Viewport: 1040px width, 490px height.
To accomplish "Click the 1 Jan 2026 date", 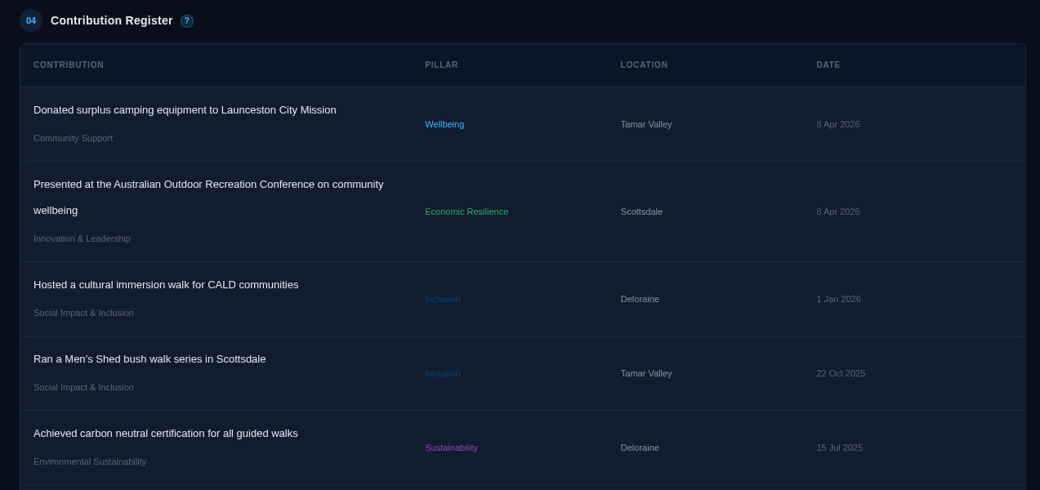I will [x=838, y=299].
